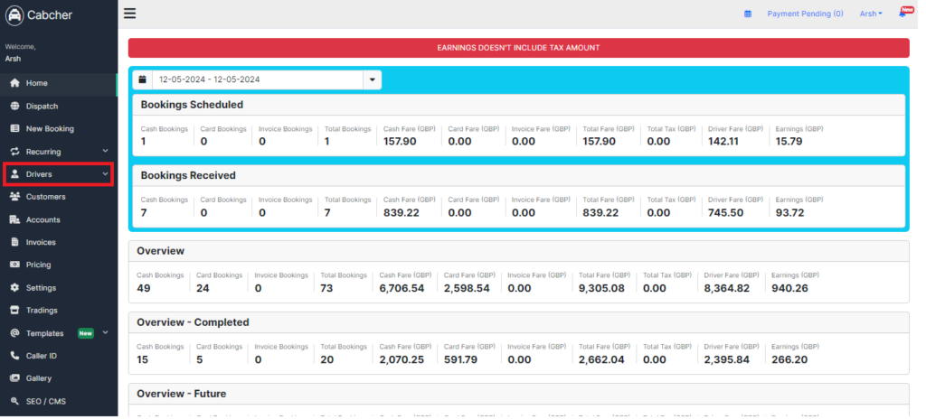
Task: Click the Dispatch globe icon
Action: [x=15, y=107]
